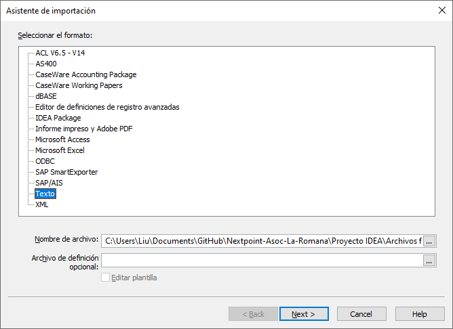453x329 pixels.
Task: Select IDEA Package from the list
Action: [58, 118]
